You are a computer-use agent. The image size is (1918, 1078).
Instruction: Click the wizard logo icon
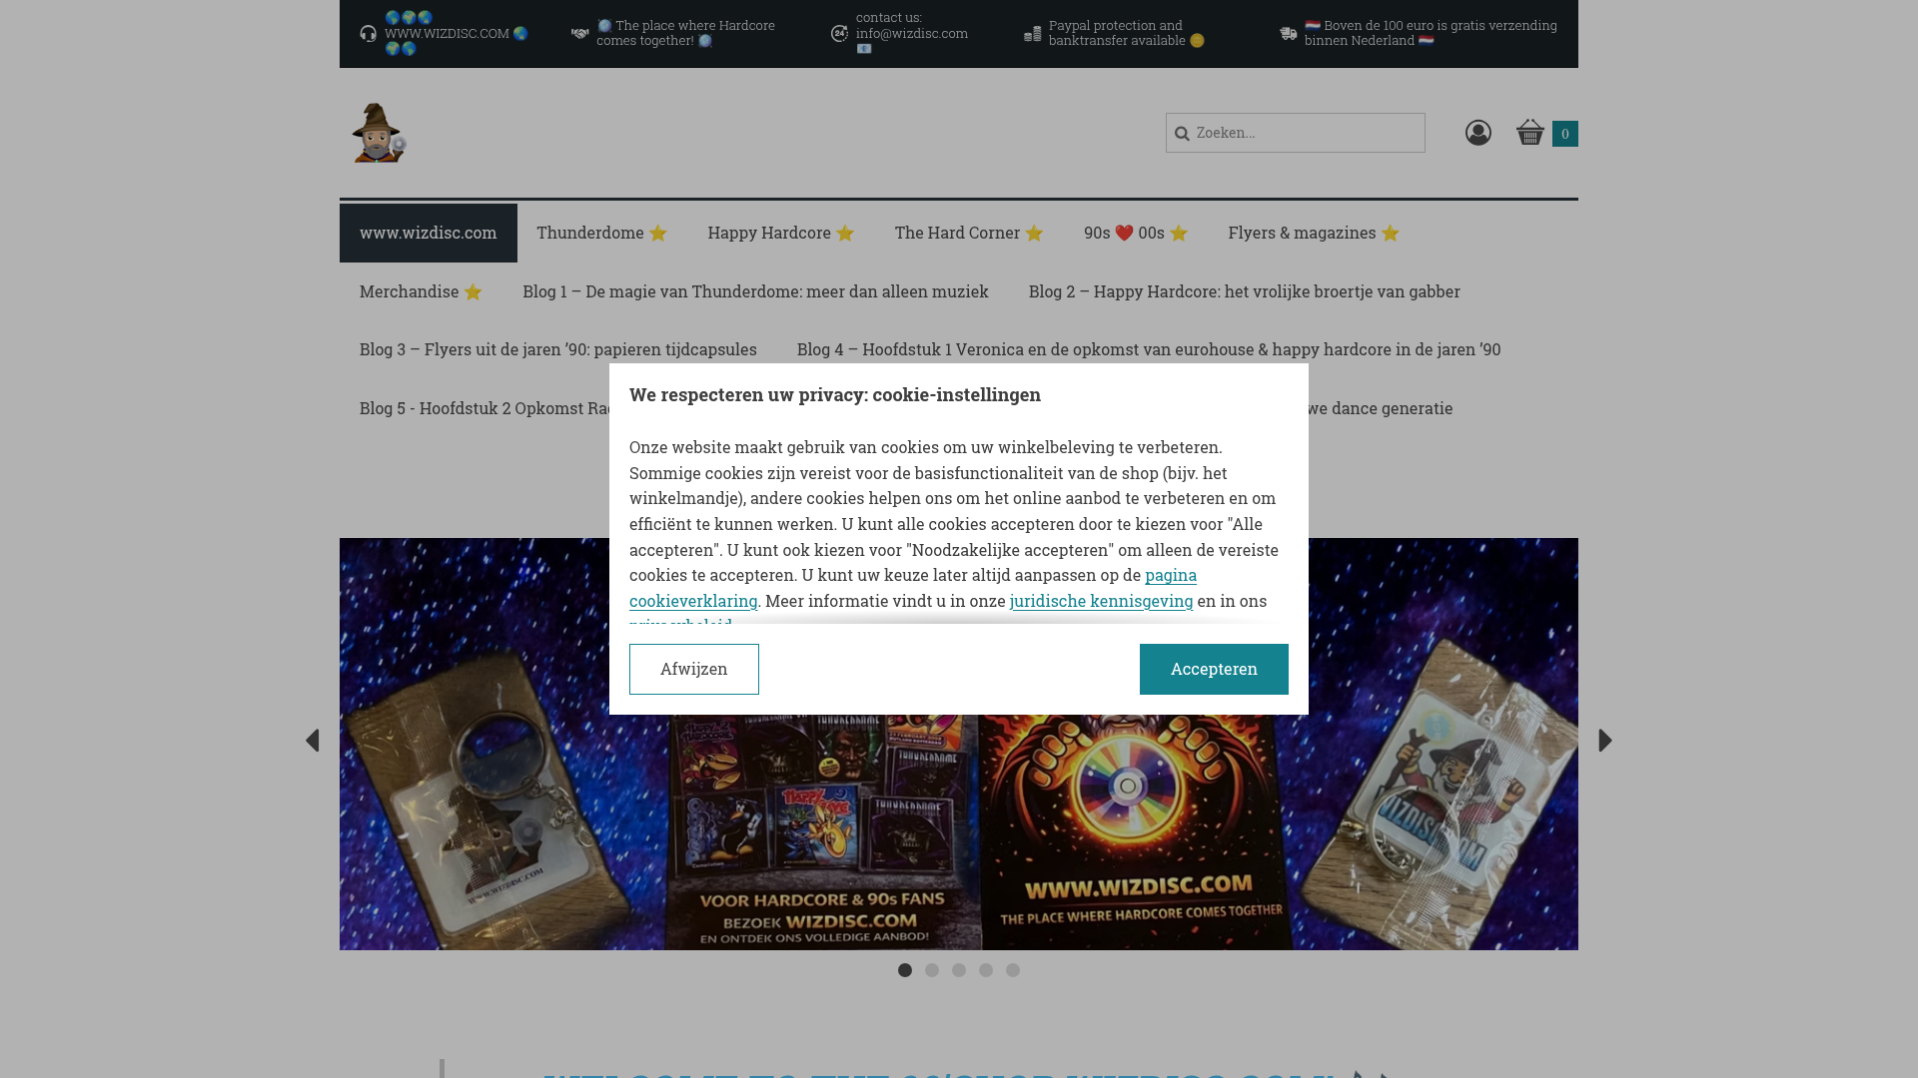(x=379, y=133)
